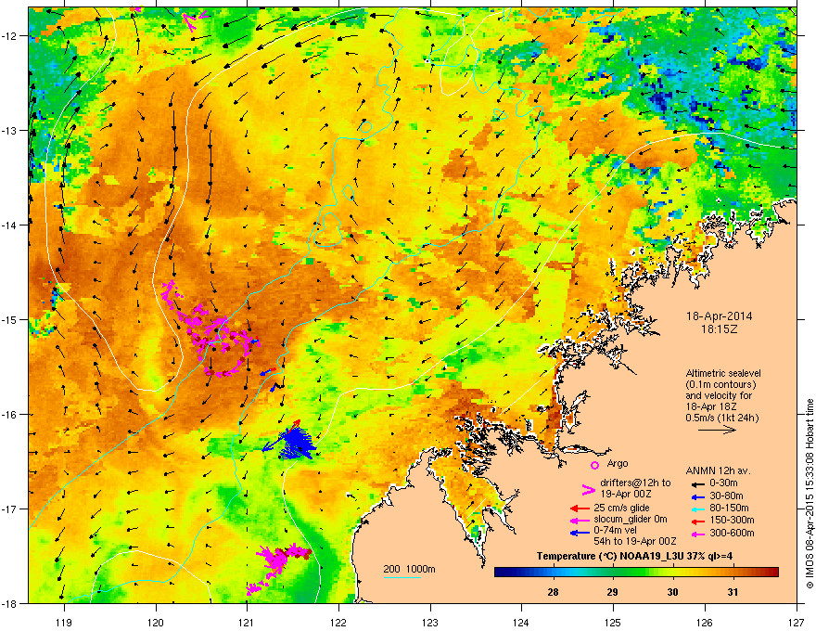Click the colorbar tick label 30
816x631 pixels.
(672, 592)
